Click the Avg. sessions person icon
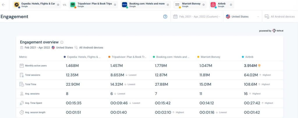Viewport: 298px width, 118px height. coord(22,94)
